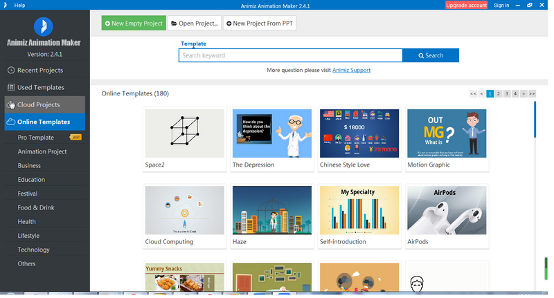Click the magnifier icon on the Search button
554x298 pixels.
pos(420,56)
